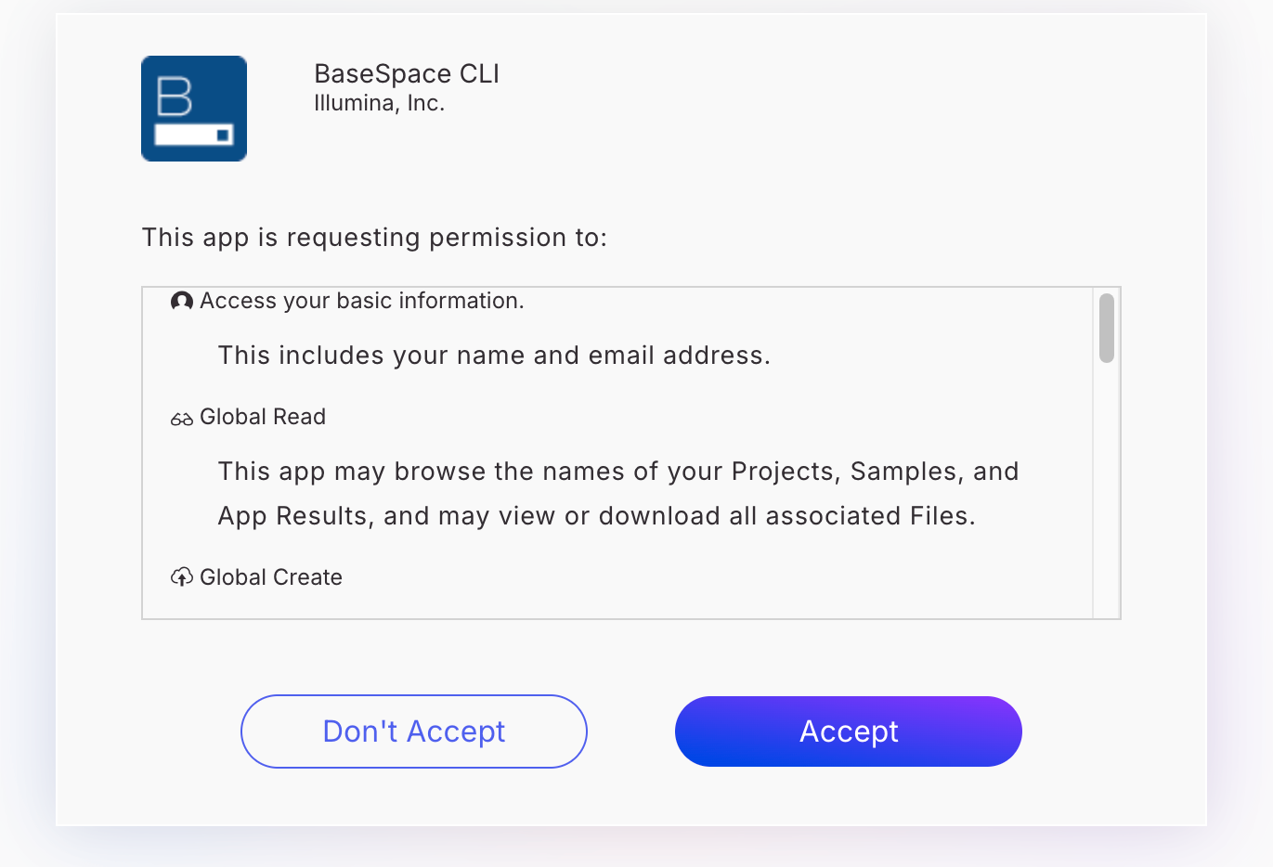This screenshot has width=1273, height=867.
Task: Select the 'Access your basic information' permission
Action: [362, 301]
